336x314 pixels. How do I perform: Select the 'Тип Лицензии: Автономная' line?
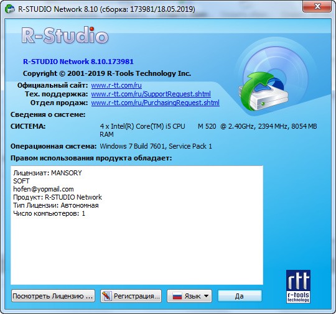click(x=56, y=205)
